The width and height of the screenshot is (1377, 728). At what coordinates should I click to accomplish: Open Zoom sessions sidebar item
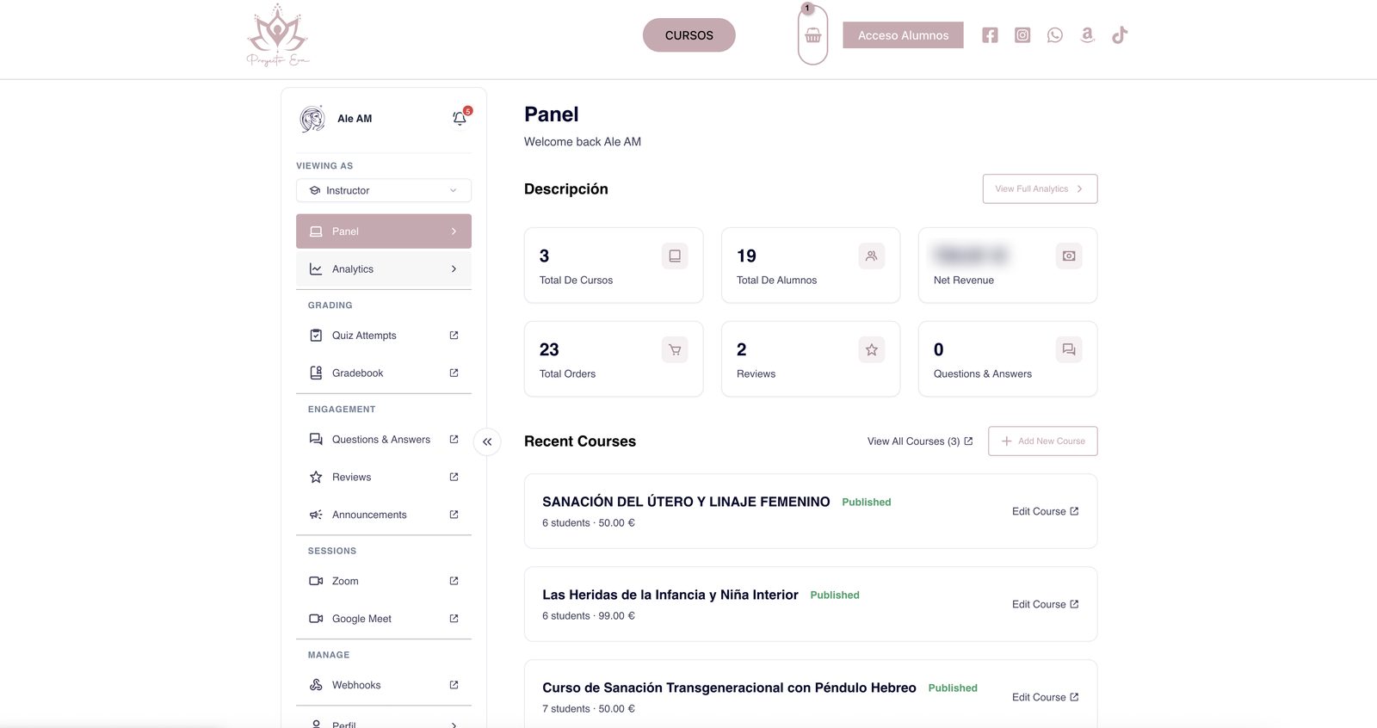384,581
